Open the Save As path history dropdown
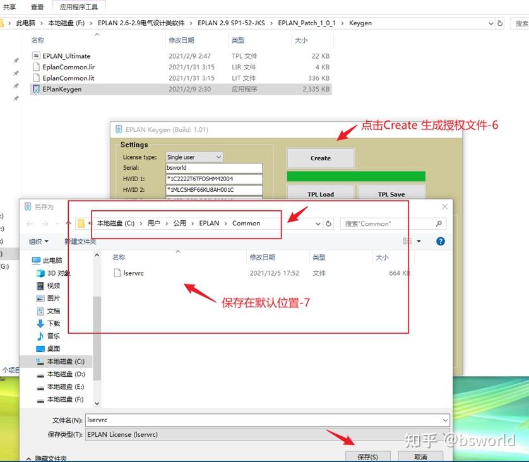Image resolution: width=529 pixels, height=462 pixels. 318,223
